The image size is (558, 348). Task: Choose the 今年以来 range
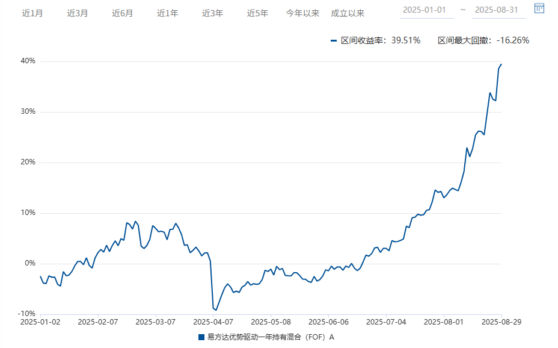tap(304, 12)
